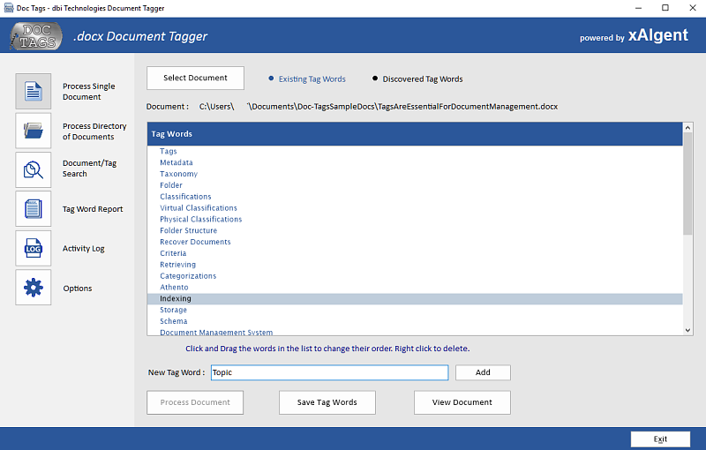Viewport: 706px width, 450px height.
Task: Select the 'Storage' tag word
Action: pos(173,310)
